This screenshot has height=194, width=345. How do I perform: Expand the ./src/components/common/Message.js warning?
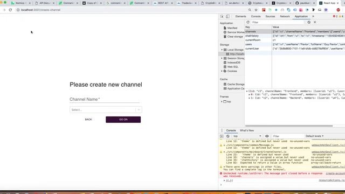(x=224, y=145)
